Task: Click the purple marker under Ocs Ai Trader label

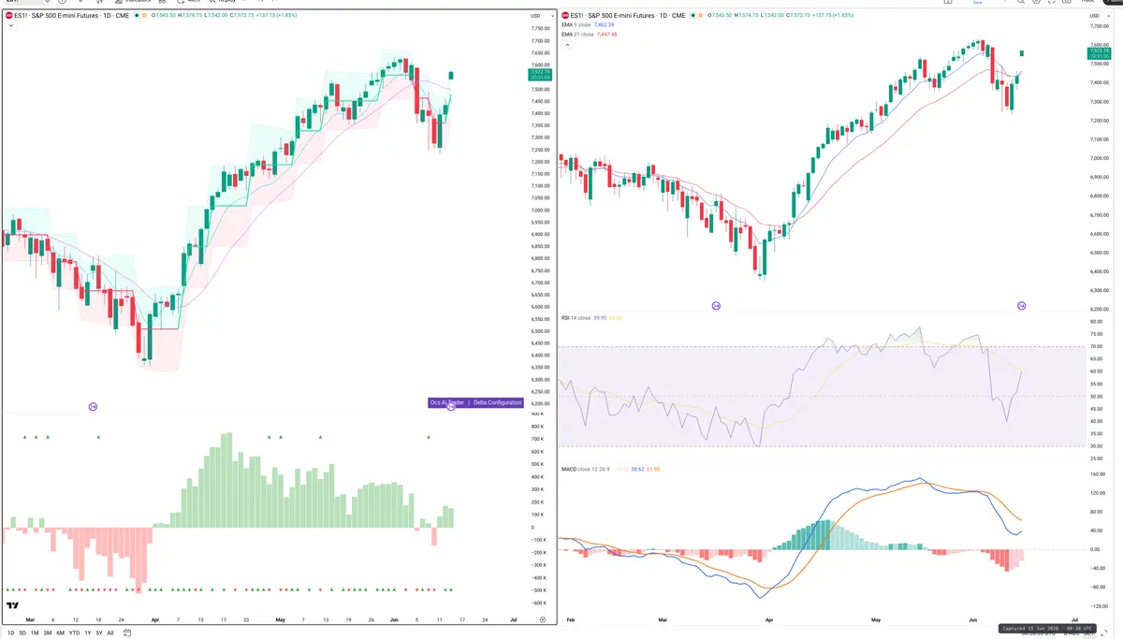Action: (x=450, y=407)
